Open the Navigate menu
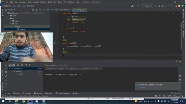The height and width of the screenshot is (104, 186). [23, 2]
